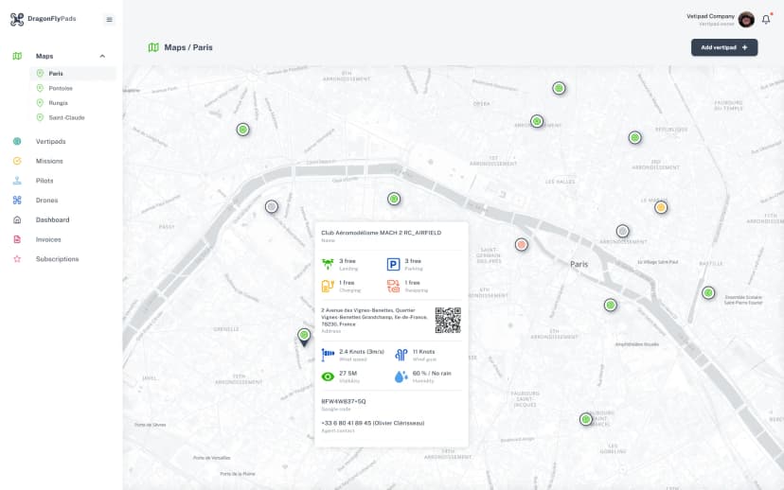
Task: Click the Google code '8FW4W837+5Q'
Action: (344, 402)
